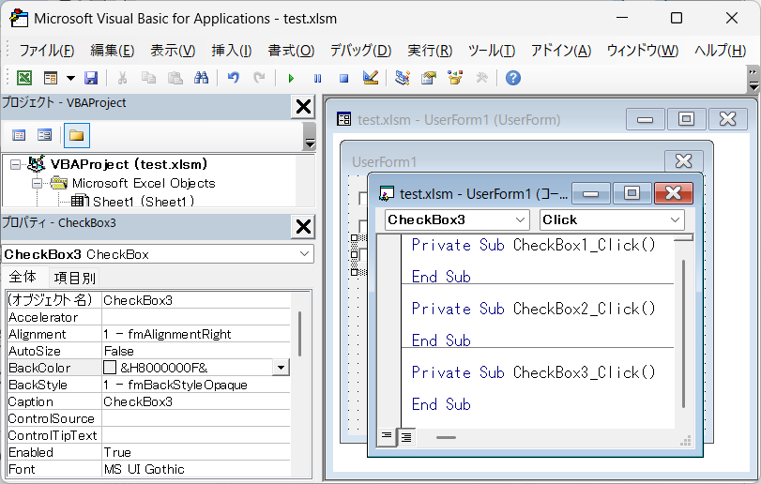Click the Insert UserForm toolbar icon

pyautogui.click(x=51, y=78)
